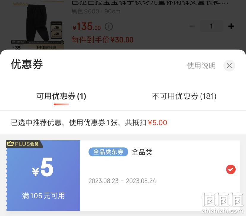Switch to 可用优惠券 (1) tab
Viewport: 246px width, 216px height.
[x=61, y=96]
